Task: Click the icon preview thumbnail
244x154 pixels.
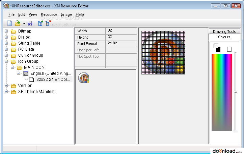Action: [84, 78]
